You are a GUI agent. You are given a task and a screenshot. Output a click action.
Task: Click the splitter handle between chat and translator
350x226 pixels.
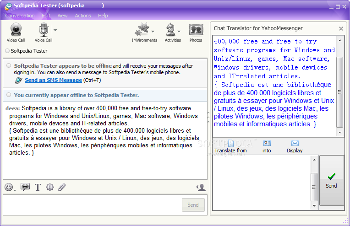(x=208, y=118)
